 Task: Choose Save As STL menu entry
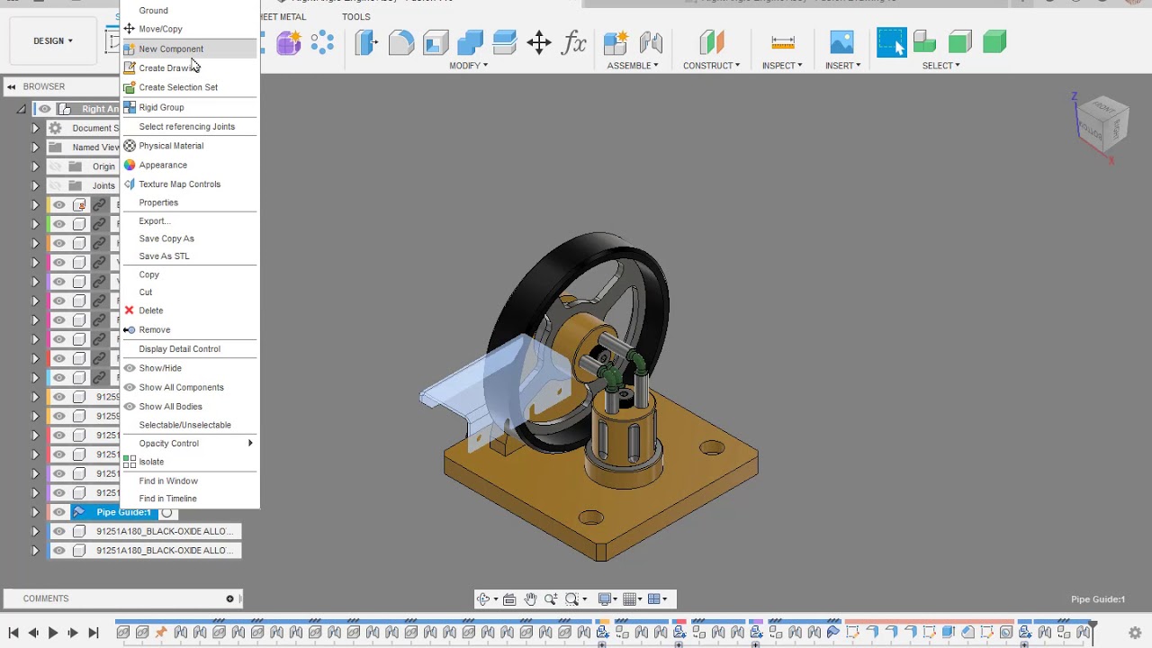pos(190,256)
